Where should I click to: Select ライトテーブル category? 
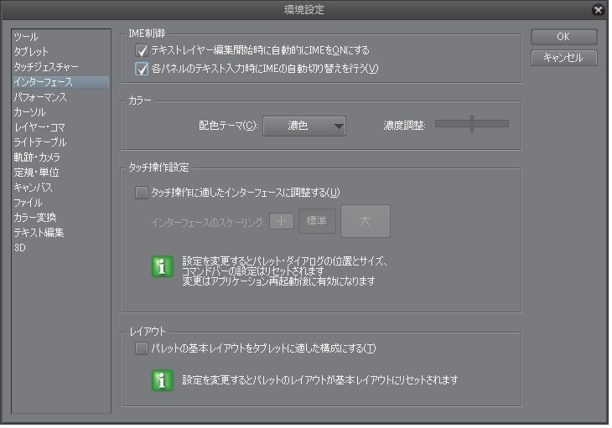[60, 142]
